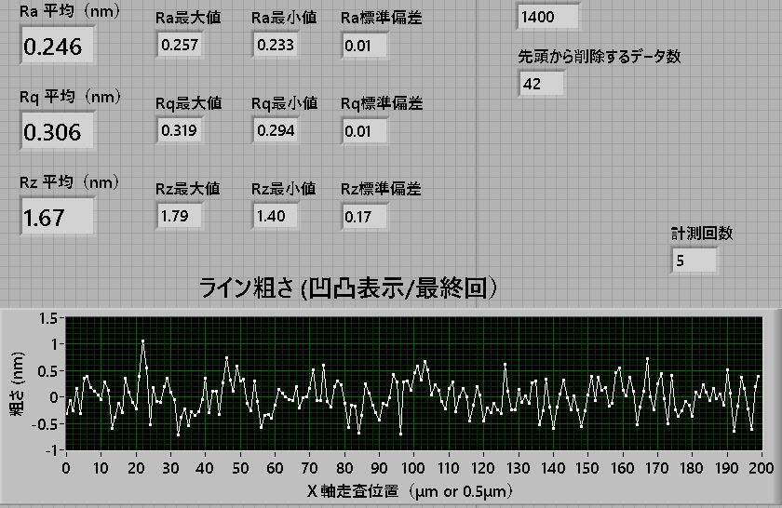Click the 計測回数 field showing 5
This screenshot has width=782, height=508.
point(694,261)
